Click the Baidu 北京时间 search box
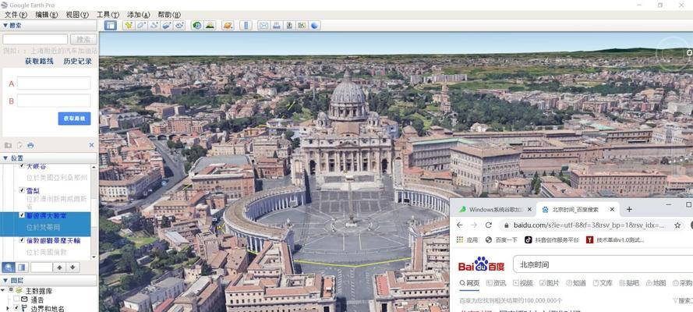The height and width of the screenshot is (312, 693). point(603,264)
